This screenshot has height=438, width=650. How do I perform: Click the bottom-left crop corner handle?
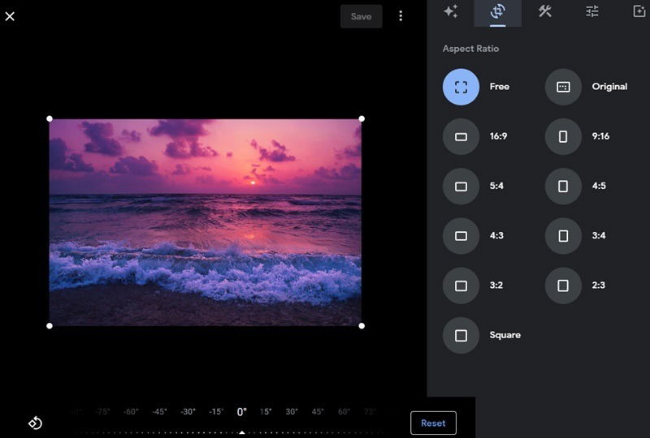click(50, 326)
